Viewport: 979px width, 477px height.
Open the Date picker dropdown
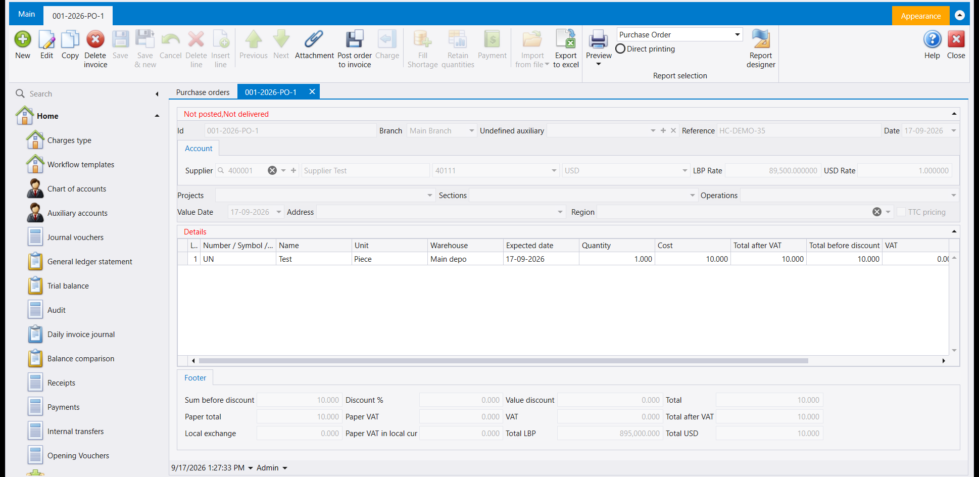954,131
